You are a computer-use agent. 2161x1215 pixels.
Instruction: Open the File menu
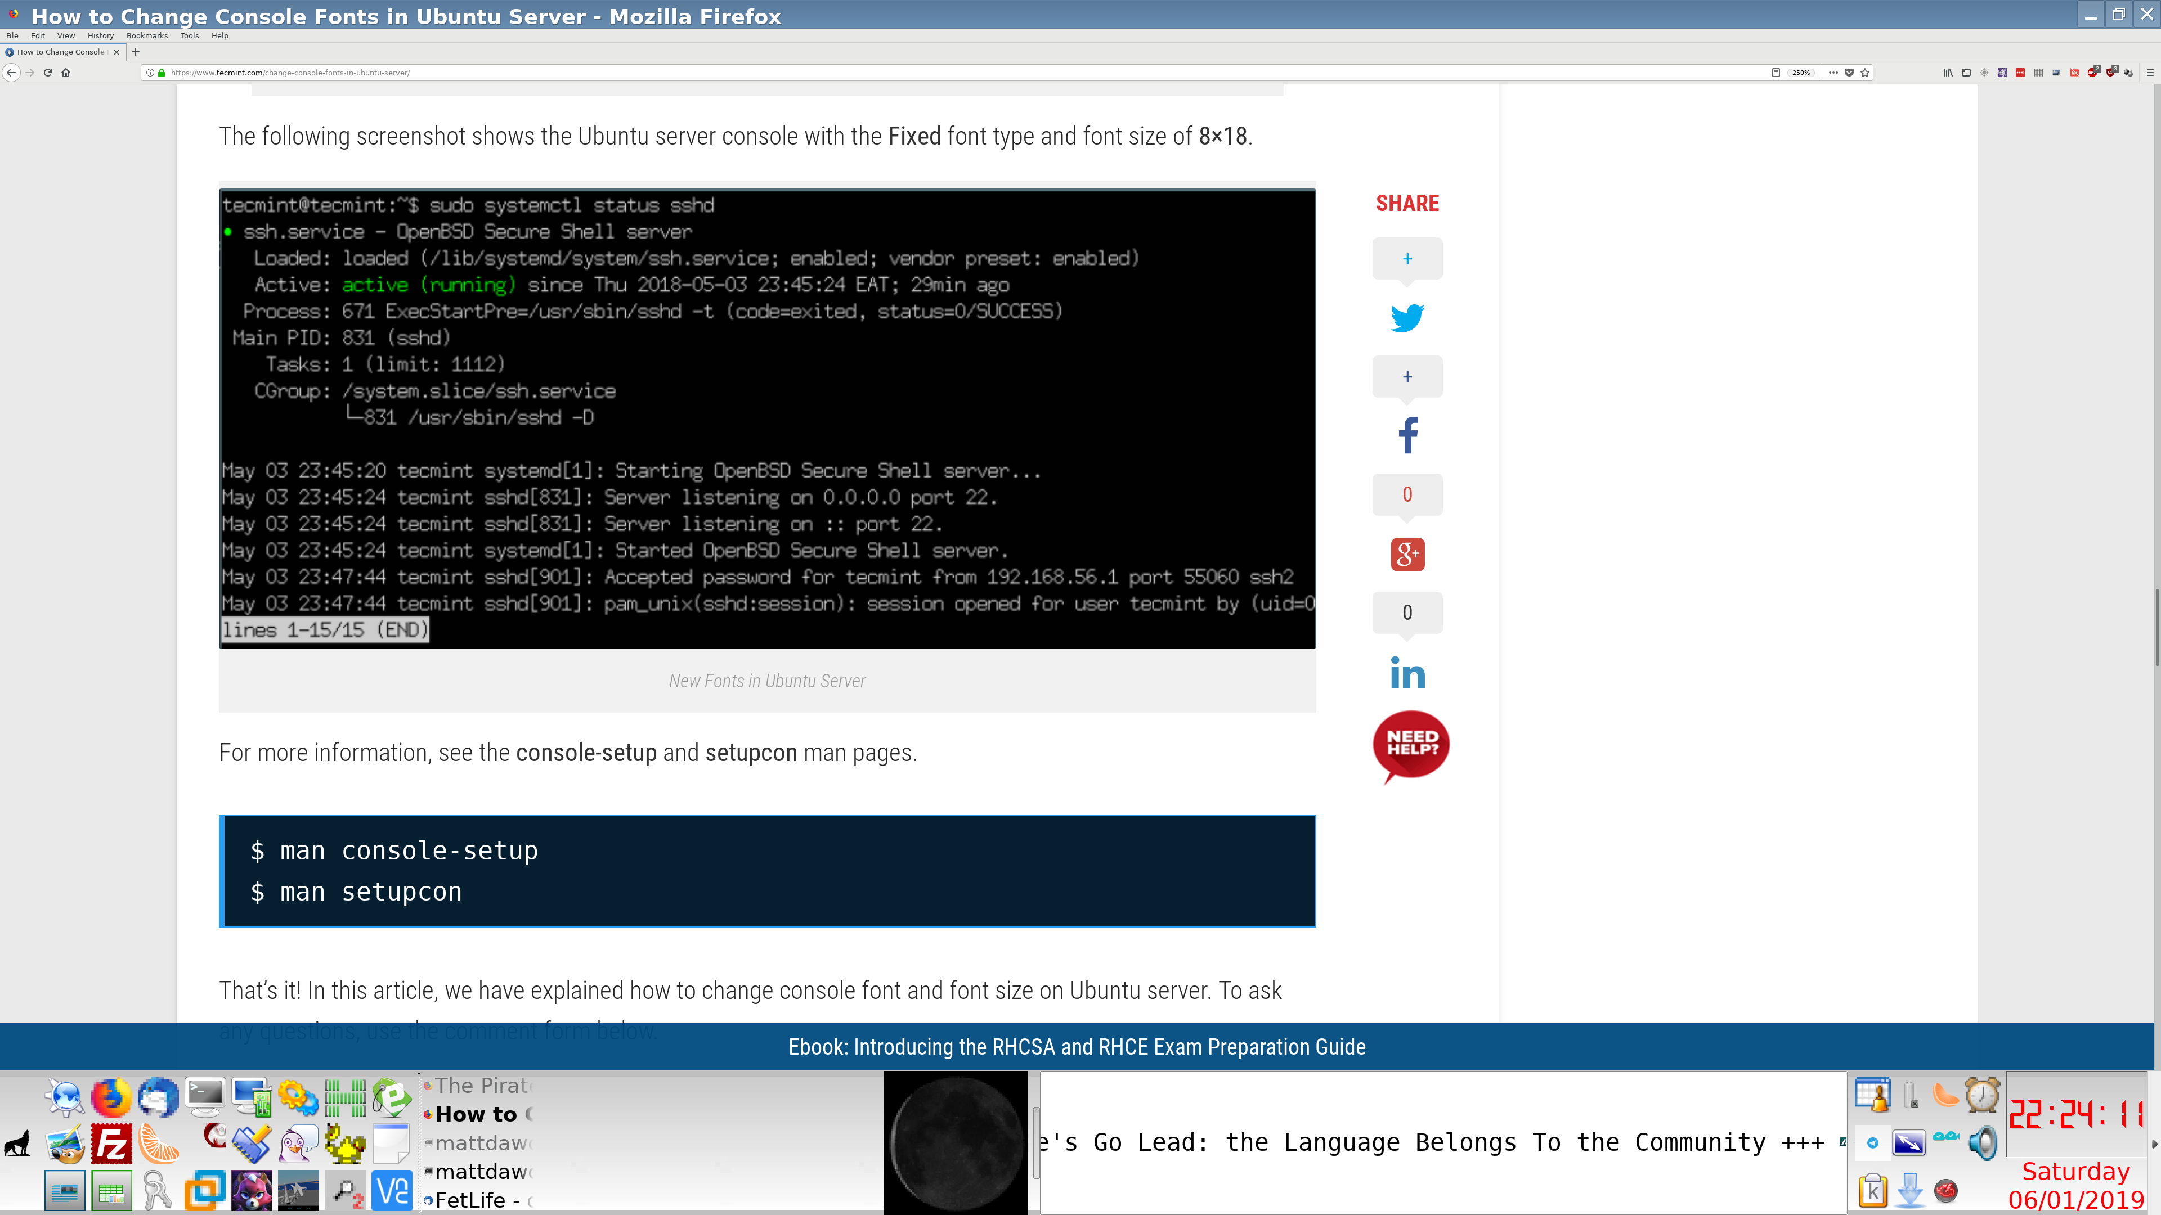click(x=12, y=35)
